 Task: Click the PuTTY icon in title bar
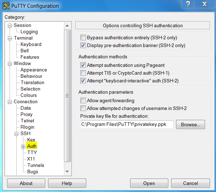point(6,6)
